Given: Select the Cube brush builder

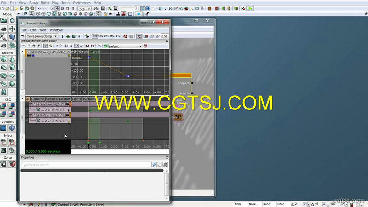Looking at the screenshot, I should [x=4, y=59].
